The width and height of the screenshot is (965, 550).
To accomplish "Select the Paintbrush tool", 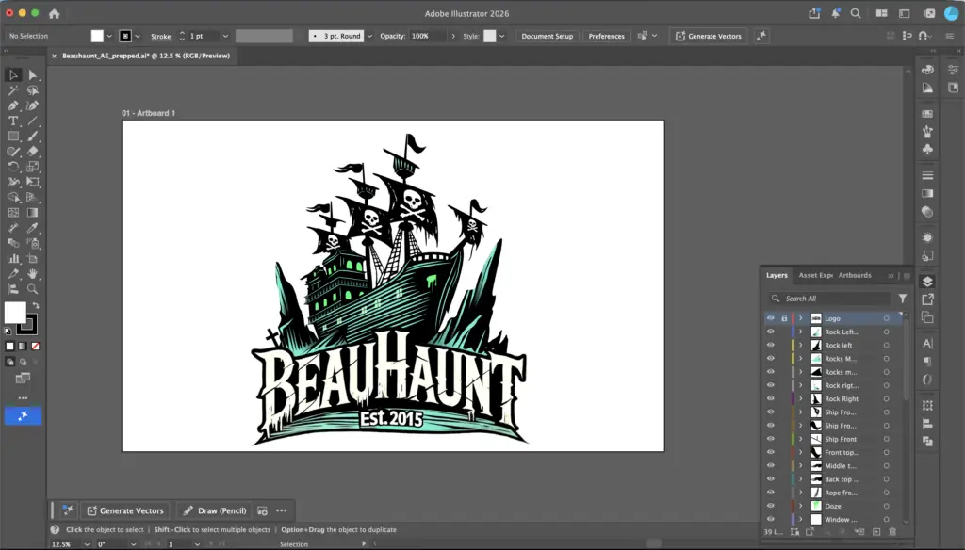I will click(x=33, y=137).
